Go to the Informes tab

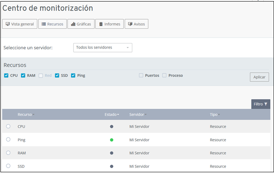(x=109, y=24)
